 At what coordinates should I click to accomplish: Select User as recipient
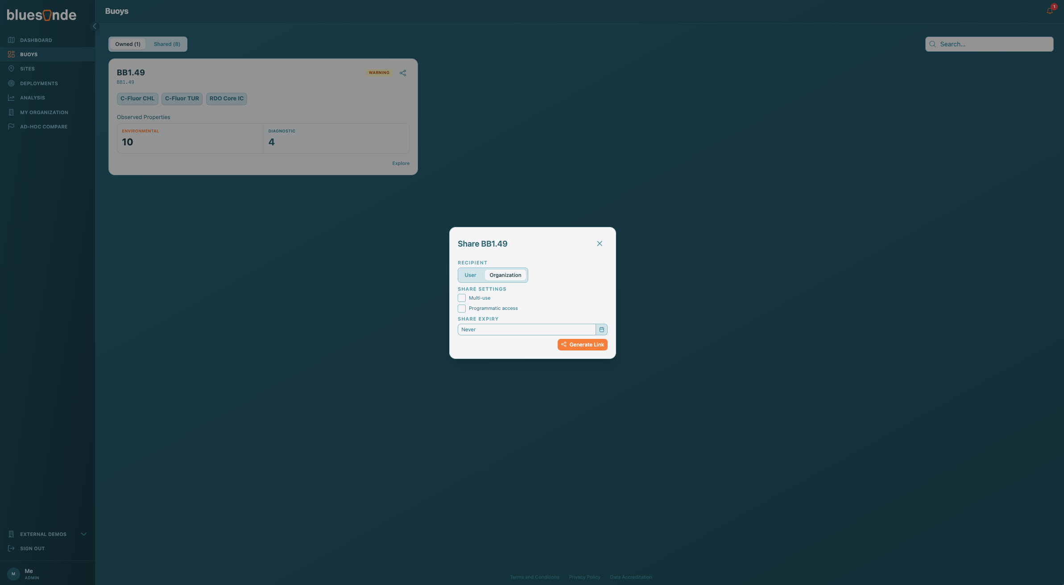(x=470, y=275)
